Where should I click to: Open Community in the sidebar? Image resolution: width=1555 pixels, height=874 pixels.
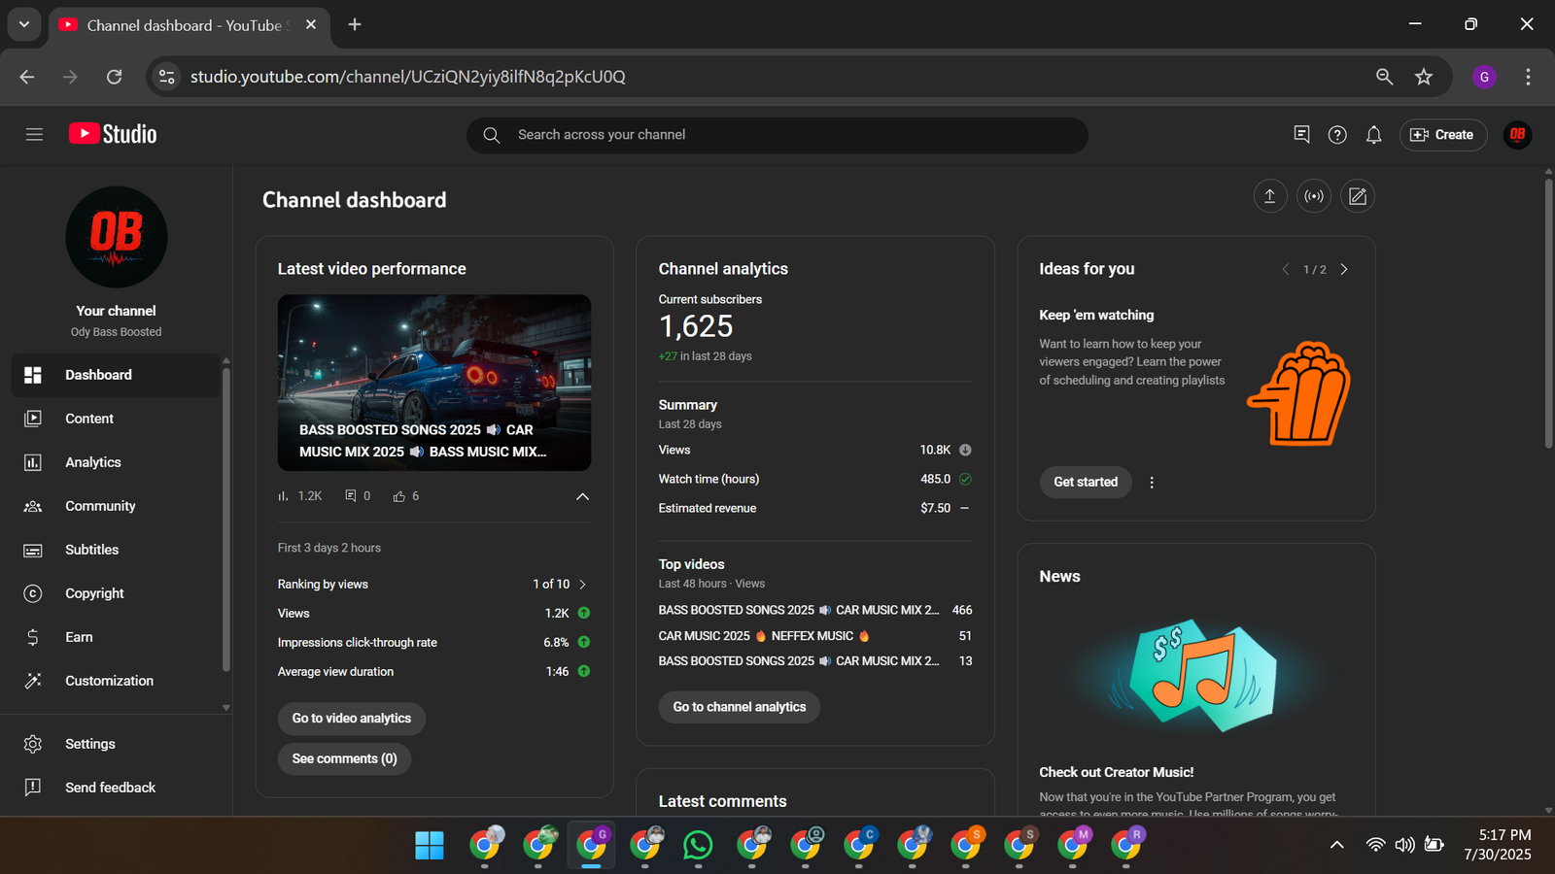coord(116,506)
